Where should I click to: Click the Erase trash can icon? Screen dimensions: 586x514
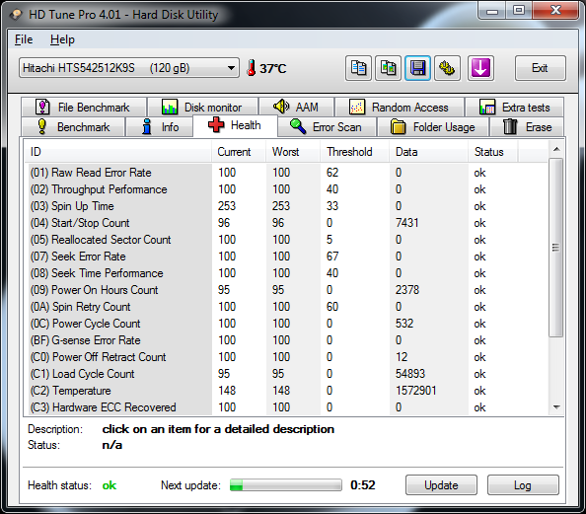510,126
